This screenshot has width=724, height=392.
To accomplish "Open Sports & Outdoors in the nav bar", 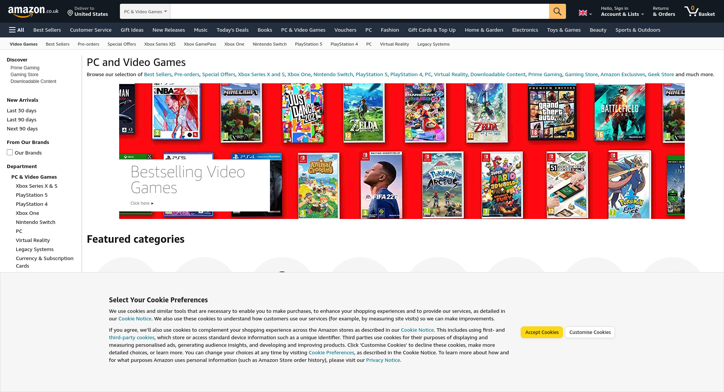I will point(638,30).
